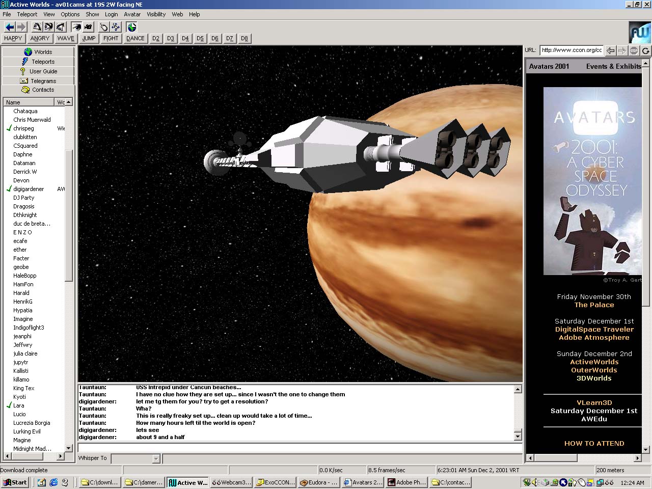Switch to third person camera view
Viewport: 652px width, 489px height.
click(x=89, y=27)
